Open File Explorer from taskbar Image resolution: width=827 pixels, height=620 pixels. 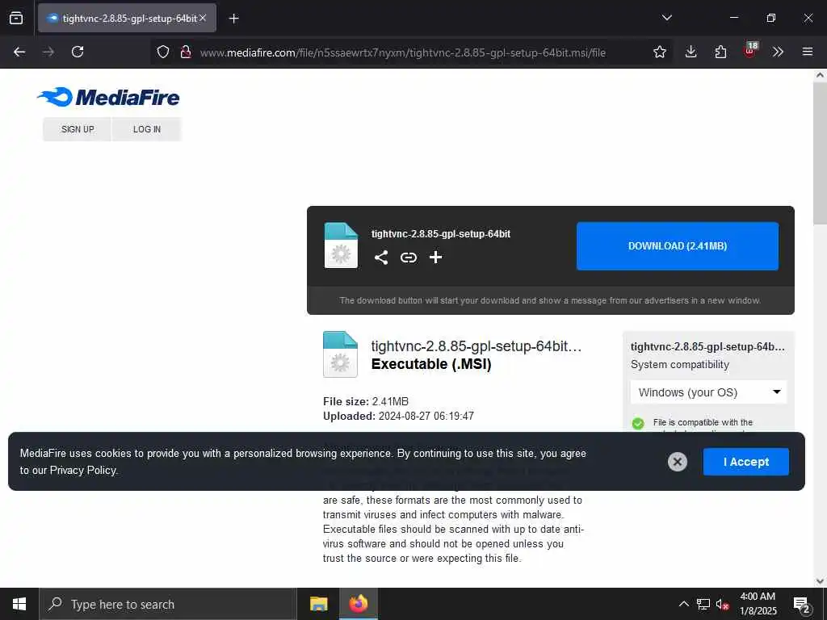(318, 604)
